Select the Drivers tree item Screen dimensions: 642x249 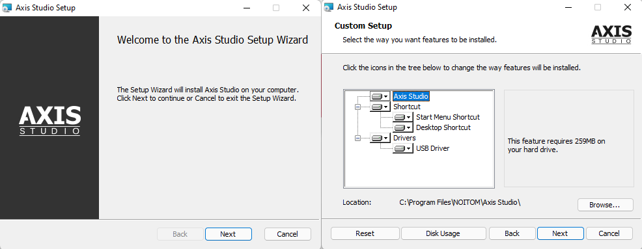coord(404,138)
